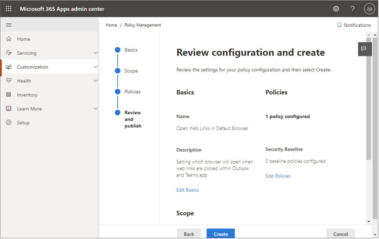Open the app launcher waffle icon

click(9, 9)
